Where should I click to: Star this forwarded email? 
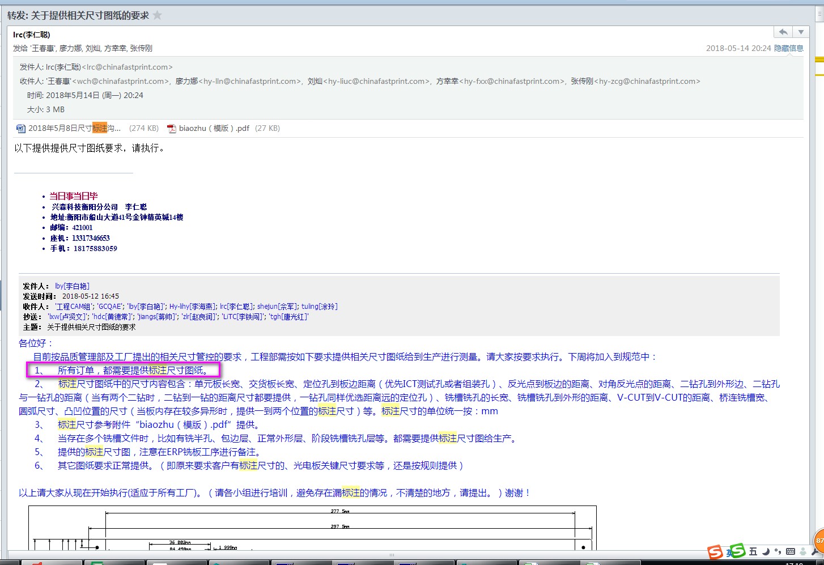158,15
